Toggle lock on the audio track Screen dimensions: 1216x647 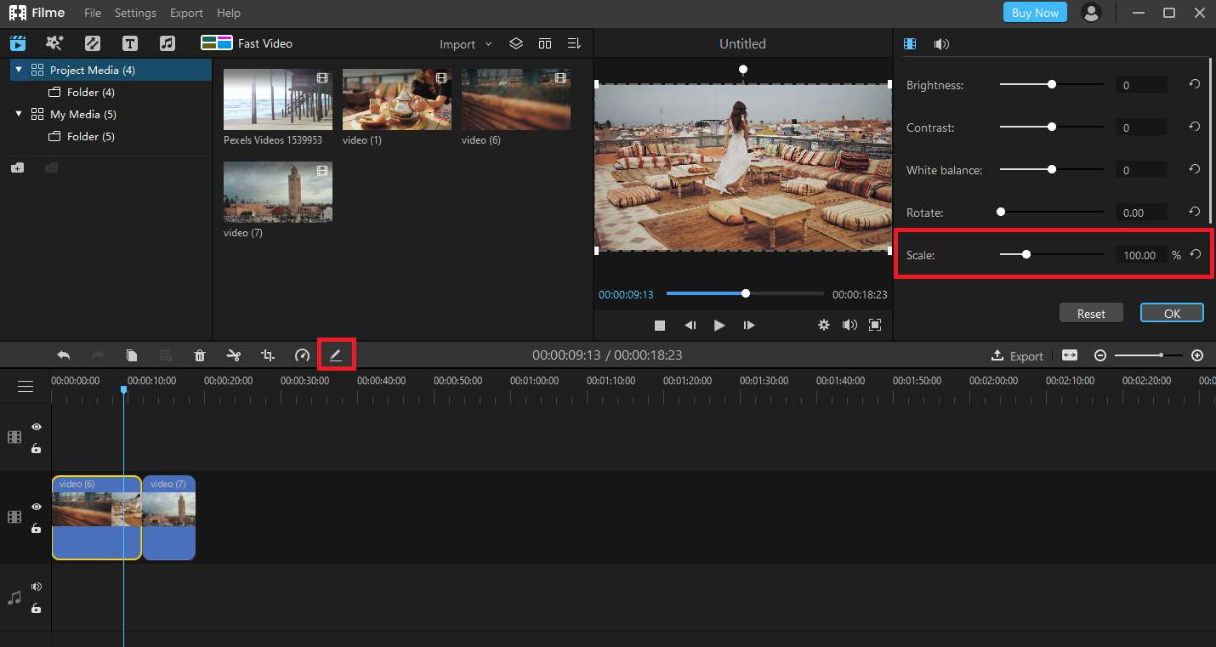[37, 609]
